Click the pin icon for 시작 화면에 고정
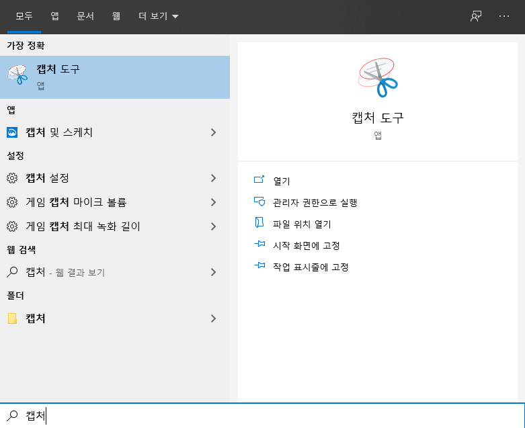The height and width of the screenshot is (428, 525). click(259, 244)
